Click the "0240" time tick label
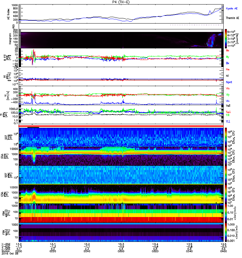This screenshot has width=242, height=258. coord(87,251)
